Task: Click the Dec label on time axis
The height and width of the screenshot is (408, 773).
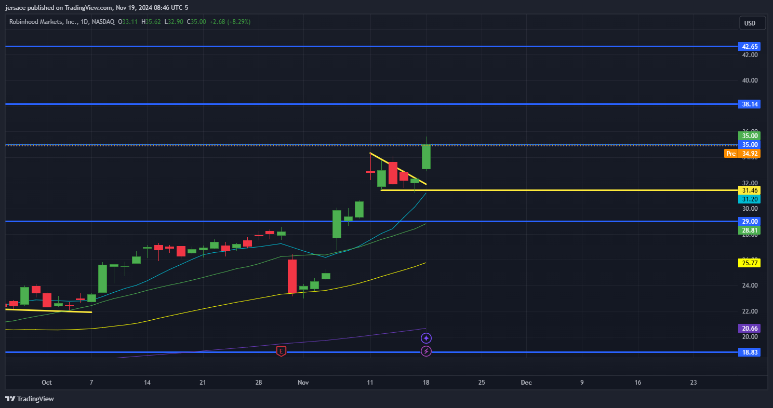Action: tap(526, 383)
